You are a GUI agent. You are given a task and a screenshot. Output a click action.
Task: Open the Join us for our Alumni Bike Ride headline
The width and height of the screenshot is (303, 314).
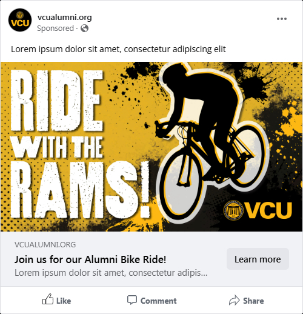coord(90,259)
